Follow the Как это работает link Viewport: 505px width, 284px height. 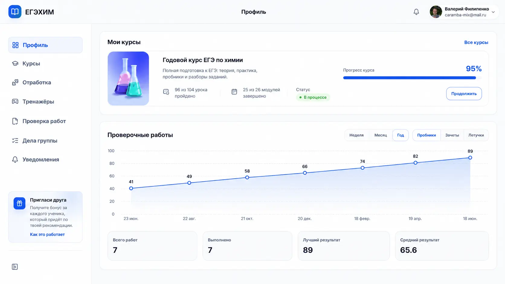point(47,235)
